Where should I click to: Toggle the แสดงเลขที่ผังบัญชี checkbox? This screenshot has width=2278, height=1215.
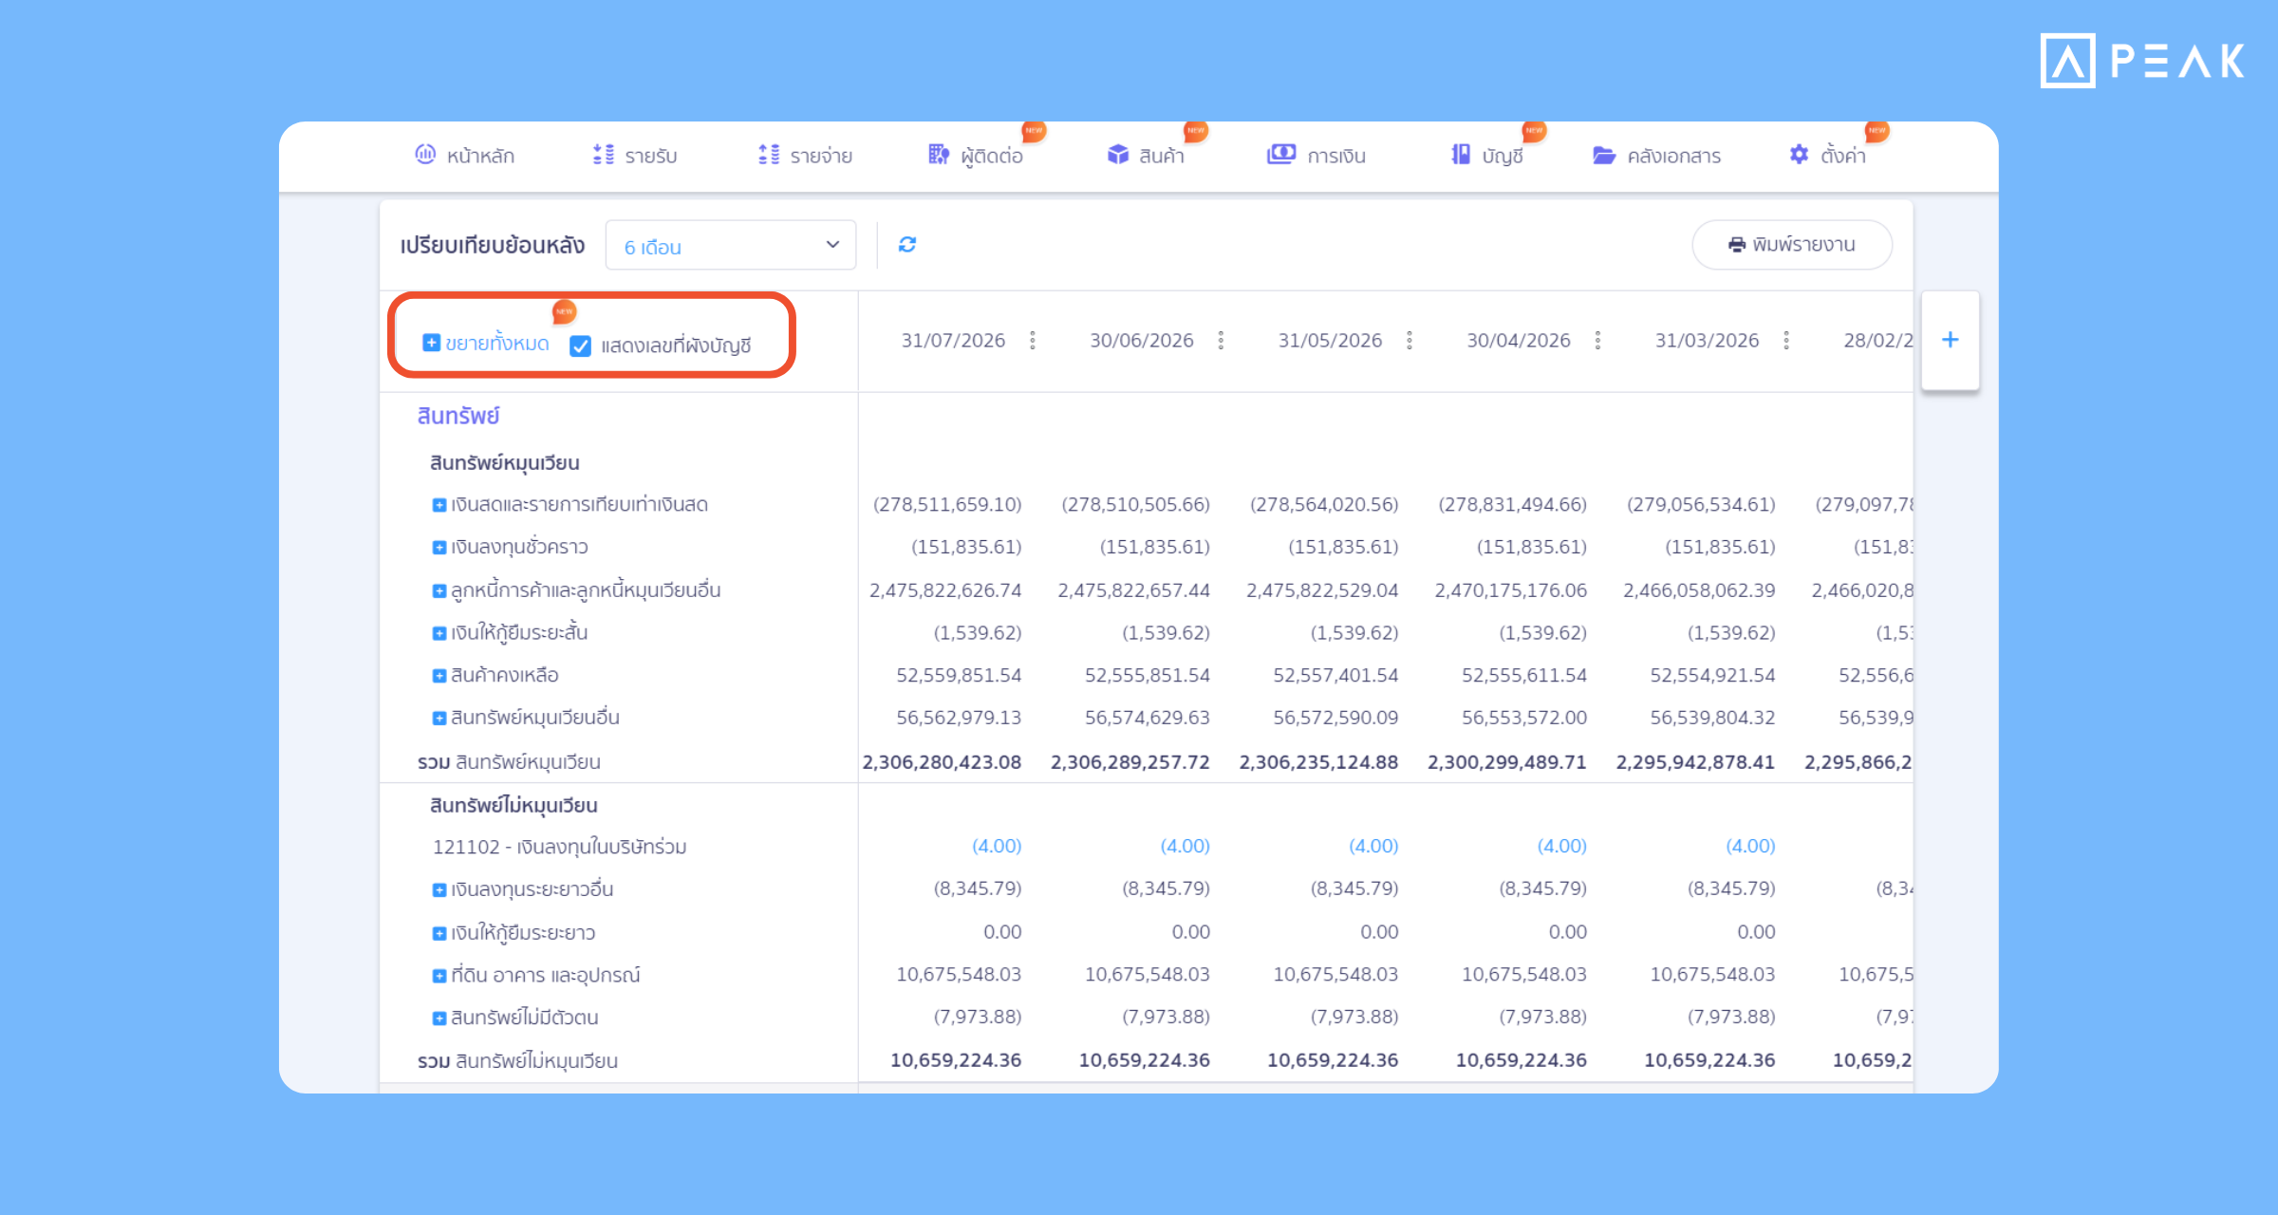pyautogui.click(x=581, y=346)
